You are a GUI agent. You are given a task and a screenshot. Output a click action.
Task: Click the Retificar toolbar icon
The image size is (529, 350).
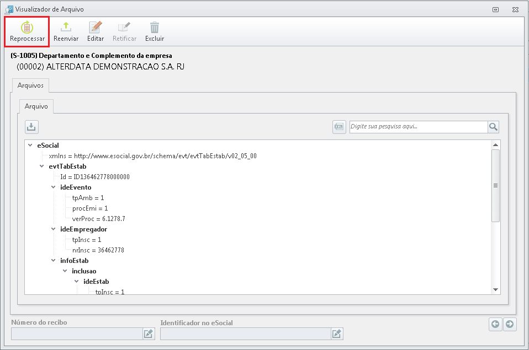pos(124,31)
